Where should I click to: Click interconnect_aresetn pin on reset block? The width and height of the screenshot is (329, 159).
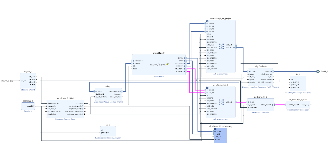click(x=74, y=112)
